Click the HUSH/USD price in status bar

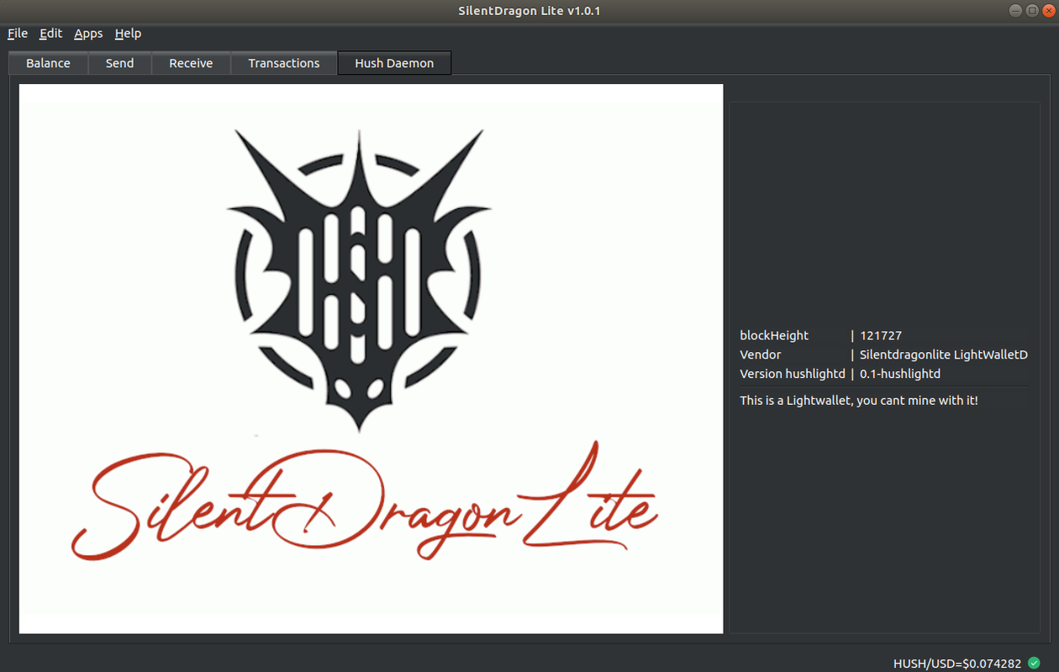957,663
